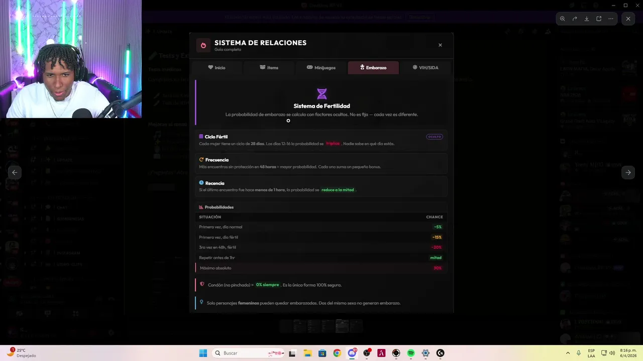Click the microphone tray icon

[579, 353]
